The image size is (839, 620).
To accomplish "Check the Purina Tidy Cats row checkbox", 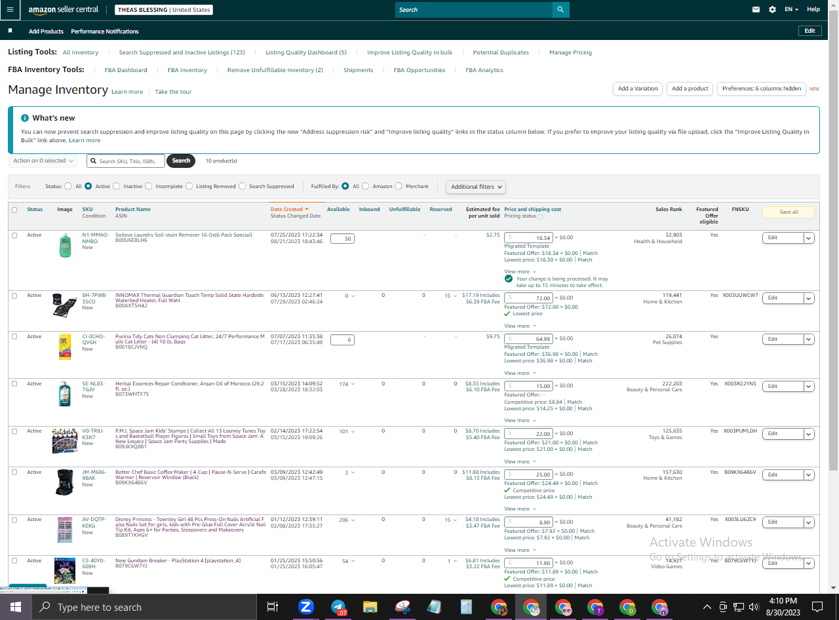I will 14,337.
